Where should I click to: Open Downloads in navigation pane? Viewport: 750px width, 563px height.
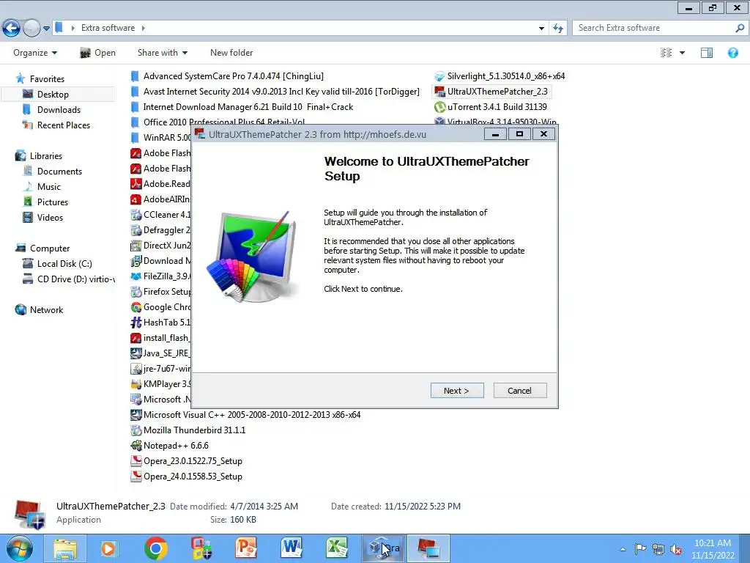point(59,110)
